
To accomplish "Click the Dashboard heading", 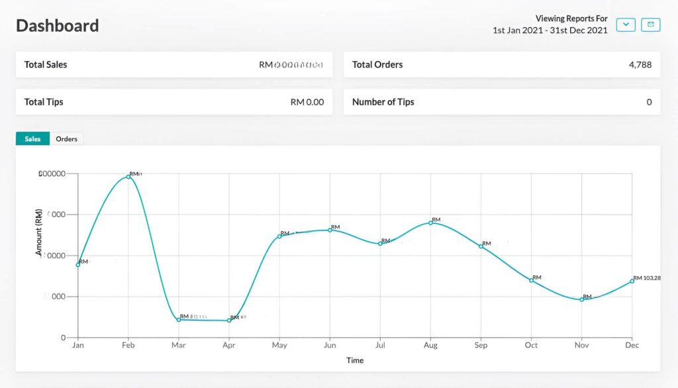I will coord(57,25).
